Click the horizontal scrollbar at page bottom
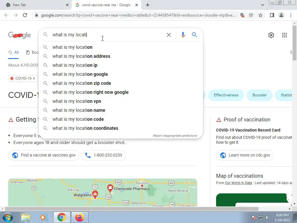The image size is (297, 223). [x=132, y=209]
